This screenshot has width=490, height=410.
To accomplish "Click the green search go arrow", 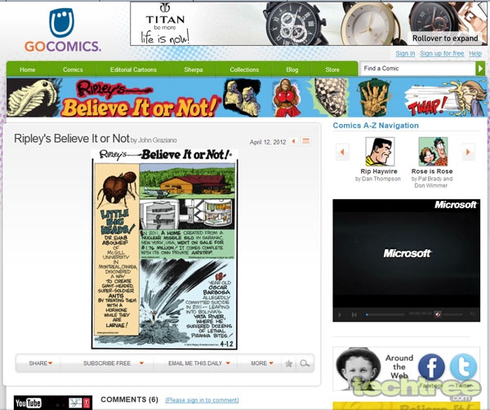I will pyautogui.click(x=480, y=69).
